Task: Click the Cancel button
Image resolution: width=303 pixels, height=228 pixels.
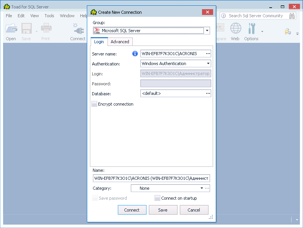Action: [x=194, y=210]
